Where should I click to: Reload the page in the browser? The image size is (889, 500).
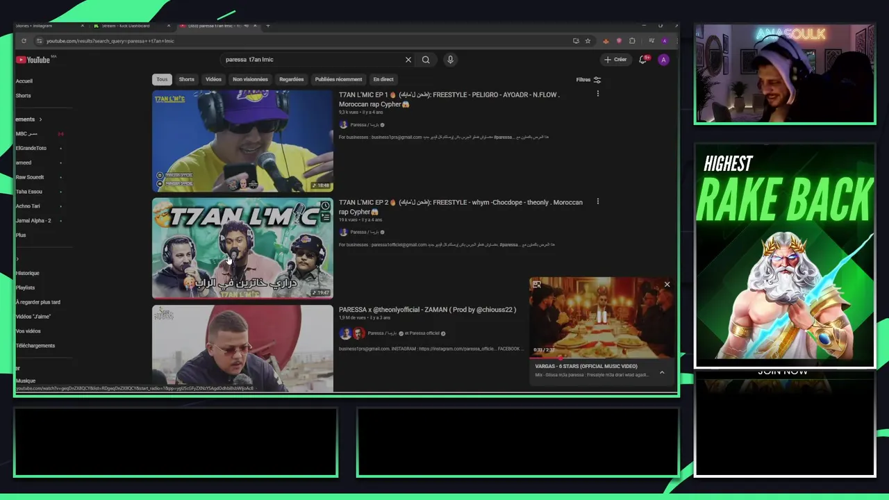24,41
